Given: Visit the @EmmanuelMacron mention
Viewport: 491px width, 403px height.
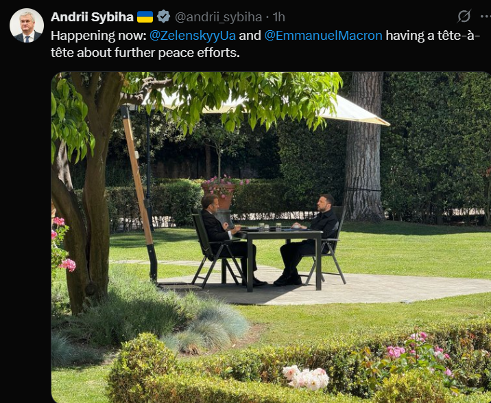Looking at the screenshot, I should tap(324, 36).
